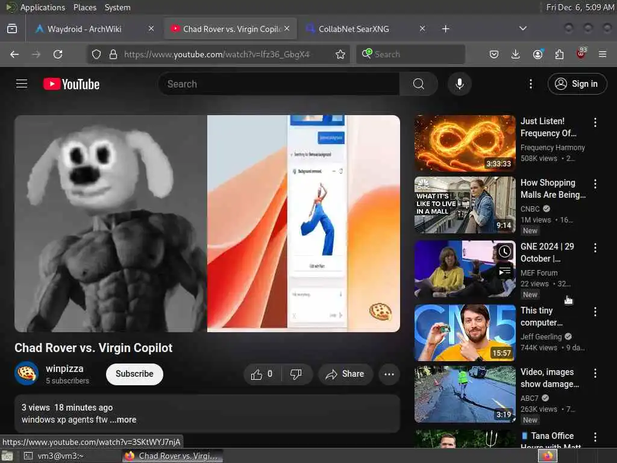Close the CollabNet SearXNG tab
Screen dimensions: 617x463
(422, 29)
